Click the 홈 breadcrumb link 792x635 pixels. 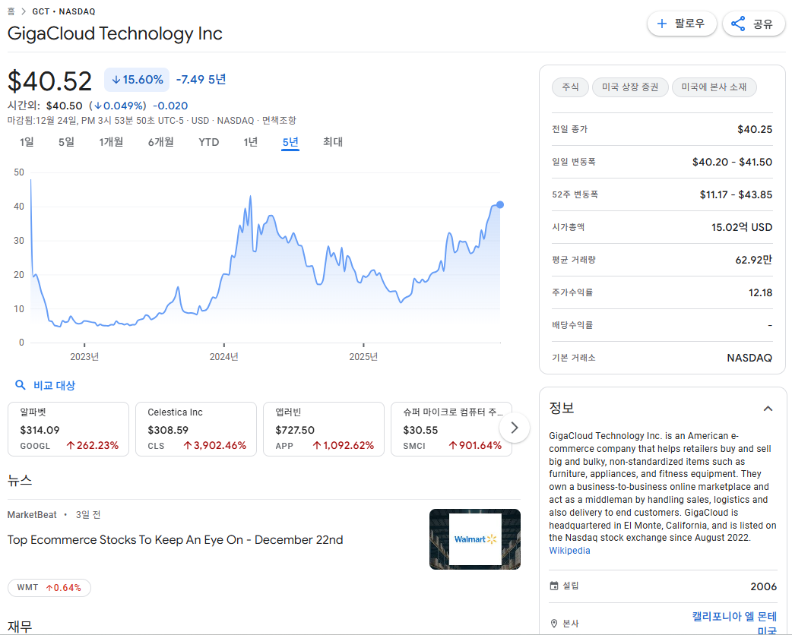11,11
